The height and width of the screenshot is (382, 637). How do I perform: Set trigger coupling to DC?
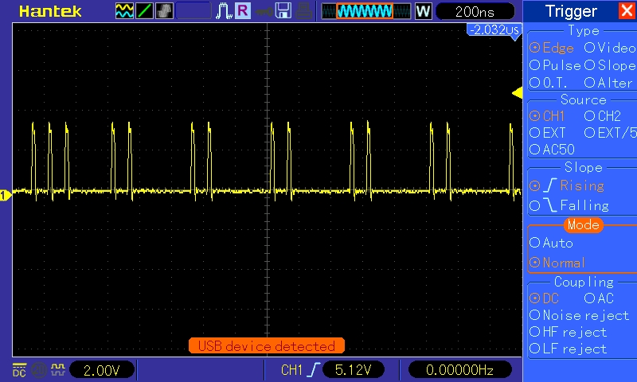(545, 298)
